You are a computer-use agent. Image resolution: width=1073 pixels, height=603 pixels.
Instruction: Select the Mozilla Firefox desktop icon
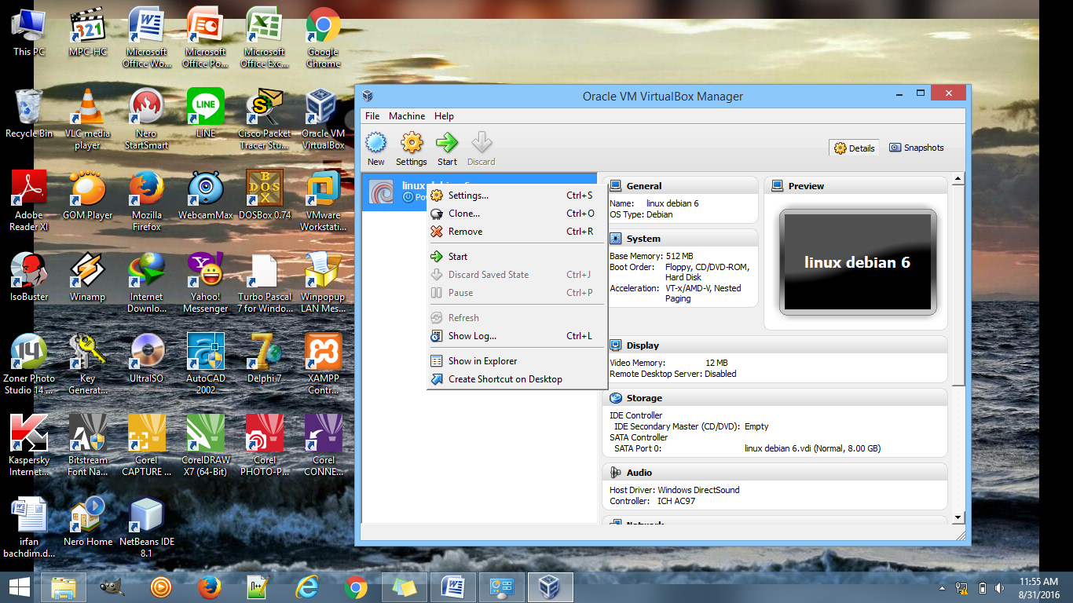click(x=147, y=201)
